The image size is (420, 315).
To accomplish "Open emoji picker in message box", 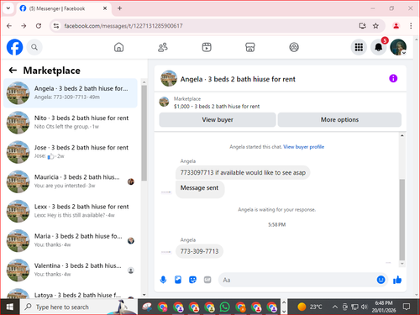I will (x=381, y=280).
